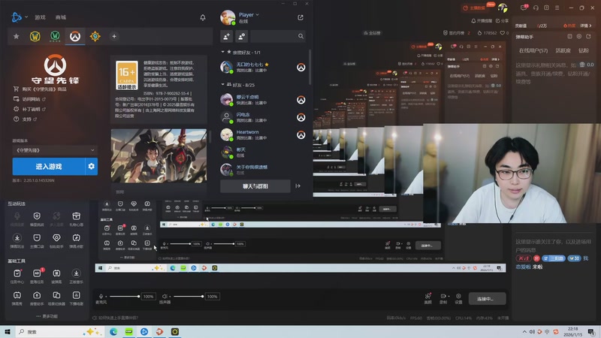Open the 购买《守望先锋》商品 shop link

[x=40, y=89]
